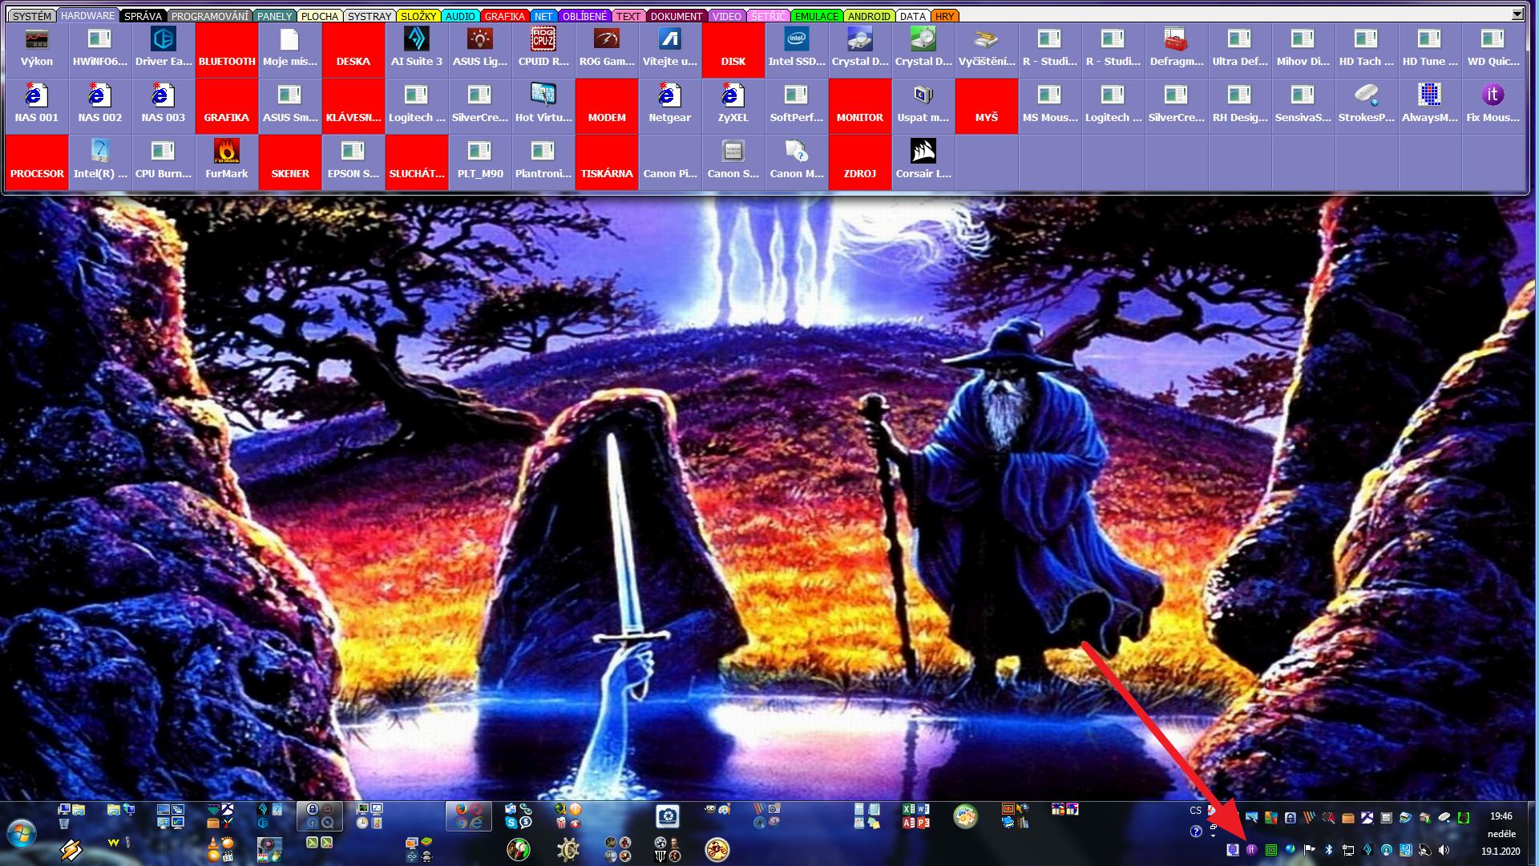
Task: Open the launcher bar dropdown arrow
Action: (1517, 14)
